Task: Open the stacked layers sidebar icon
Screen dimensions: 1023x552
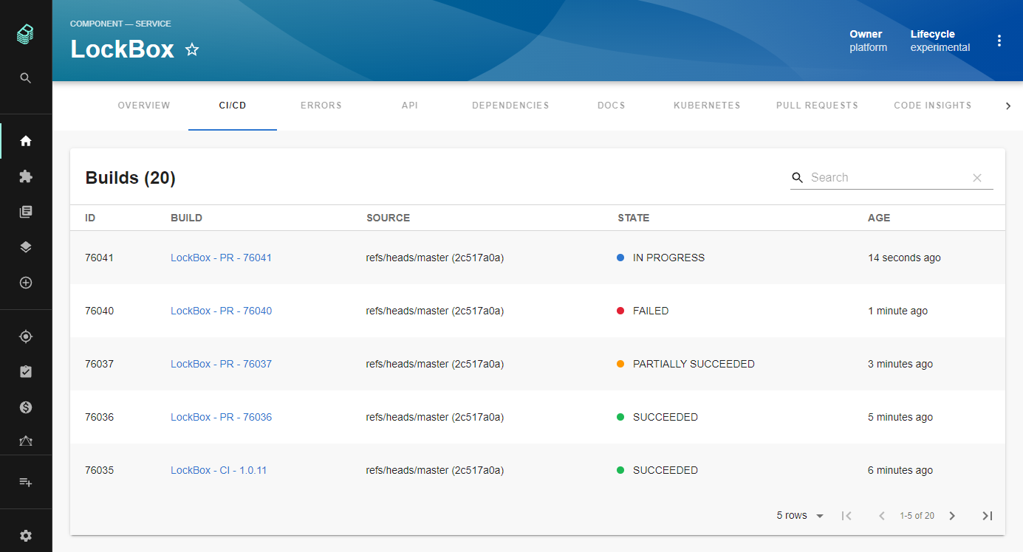Action: click(x=26, y=247)
